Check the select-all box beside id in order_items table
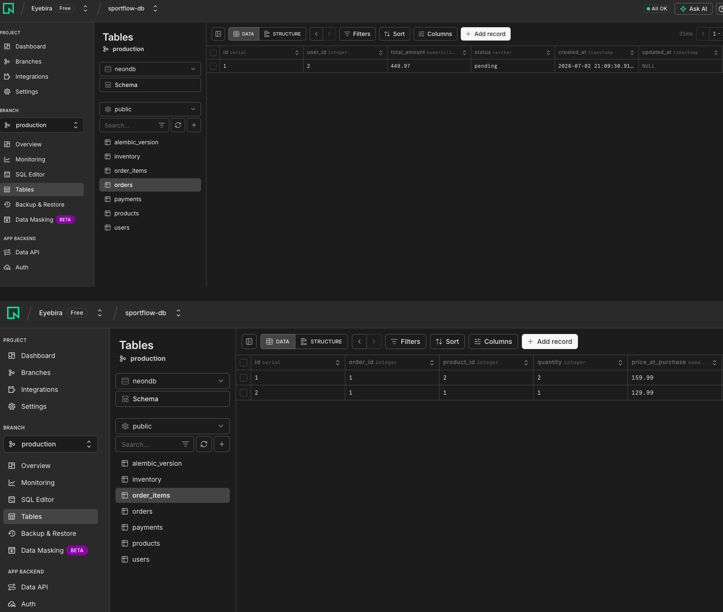723x612 pixels. coord(244,363)
